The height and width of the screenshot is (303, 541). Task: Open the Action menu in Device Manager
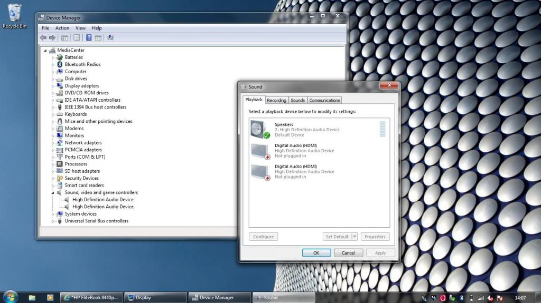tap(62, 28)
